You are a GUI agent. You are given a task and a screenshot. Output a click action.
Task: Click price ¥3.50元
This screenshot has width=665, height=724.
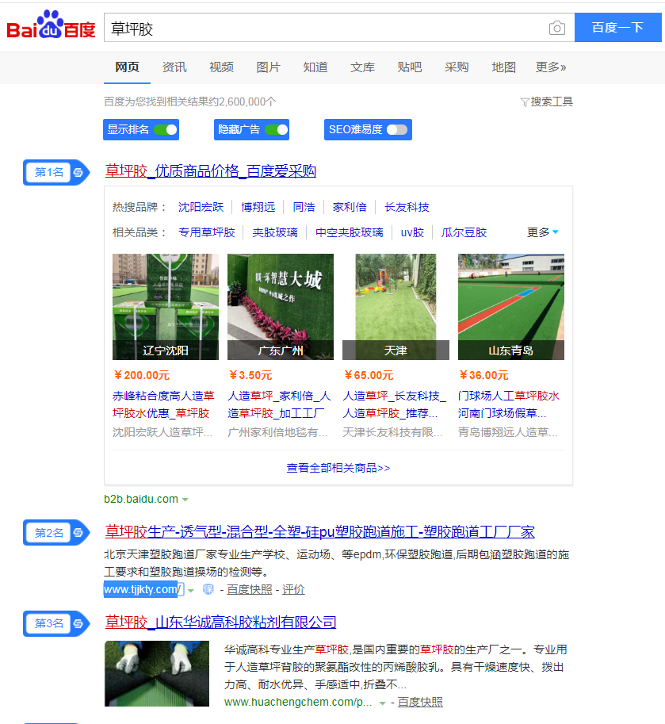pyautogui.click(x=250, y=375)
